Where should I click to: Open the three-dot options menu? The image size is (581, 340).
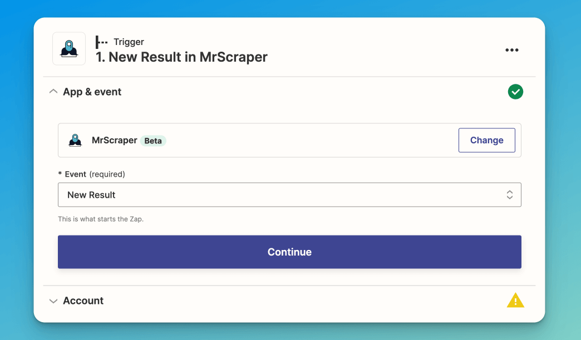pos(511,50)
